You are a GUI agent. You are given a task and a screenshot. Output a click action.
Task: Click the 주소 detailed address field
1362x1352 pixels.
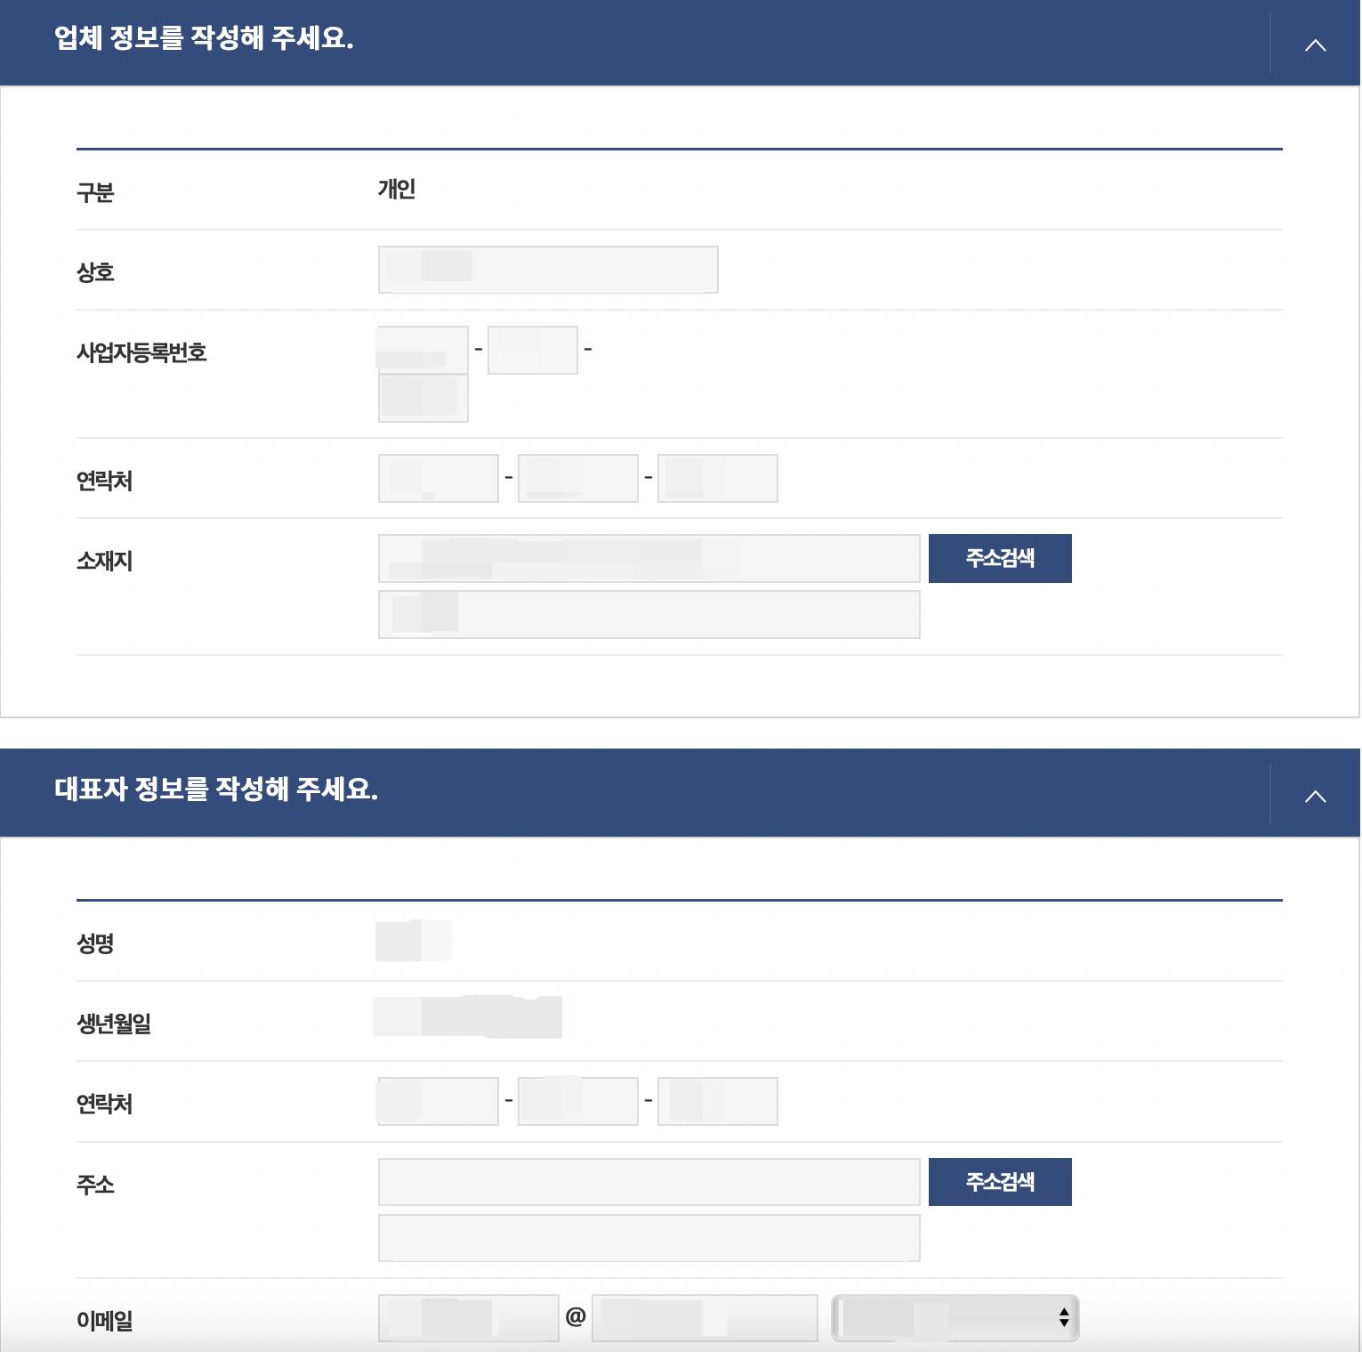tap(649, 1237)
